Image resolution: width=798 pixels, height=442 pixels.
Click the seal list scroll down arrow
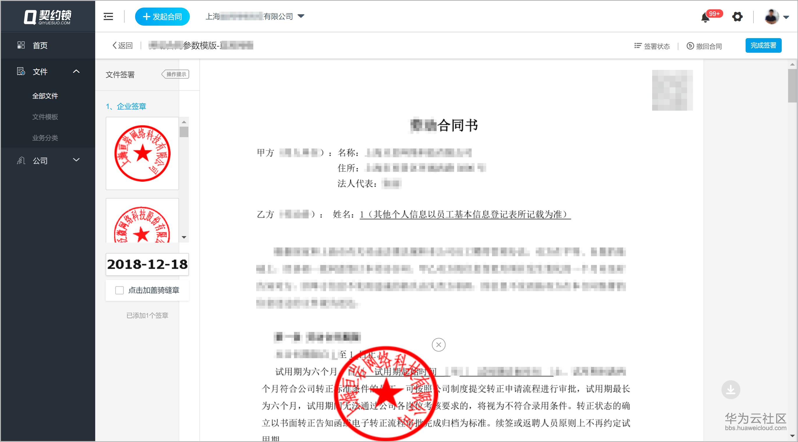(x=184, y=237)
